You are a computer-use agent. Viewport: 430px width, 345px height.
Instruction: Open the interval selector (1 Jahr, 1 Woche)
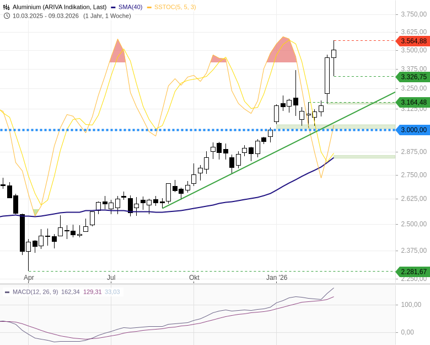[x=107, y=15]
